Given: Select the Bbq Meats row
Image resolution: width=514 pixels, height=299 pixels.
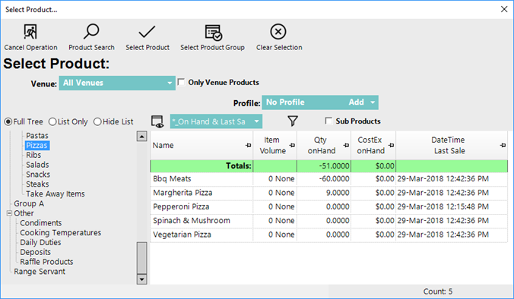Looking at the screenshot, I should point(328,179).
